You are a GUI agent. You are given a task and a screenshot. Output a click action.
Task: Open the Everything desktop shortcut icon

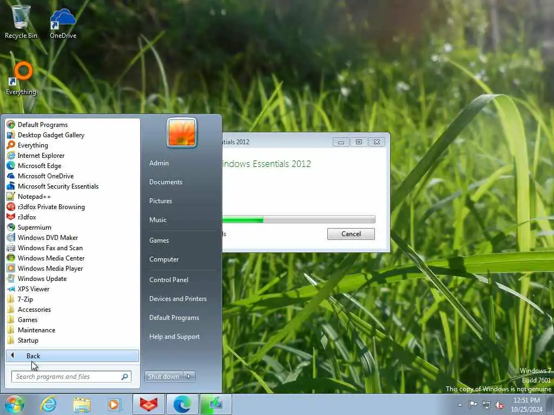pyautogui.click(x=21, y=78)
